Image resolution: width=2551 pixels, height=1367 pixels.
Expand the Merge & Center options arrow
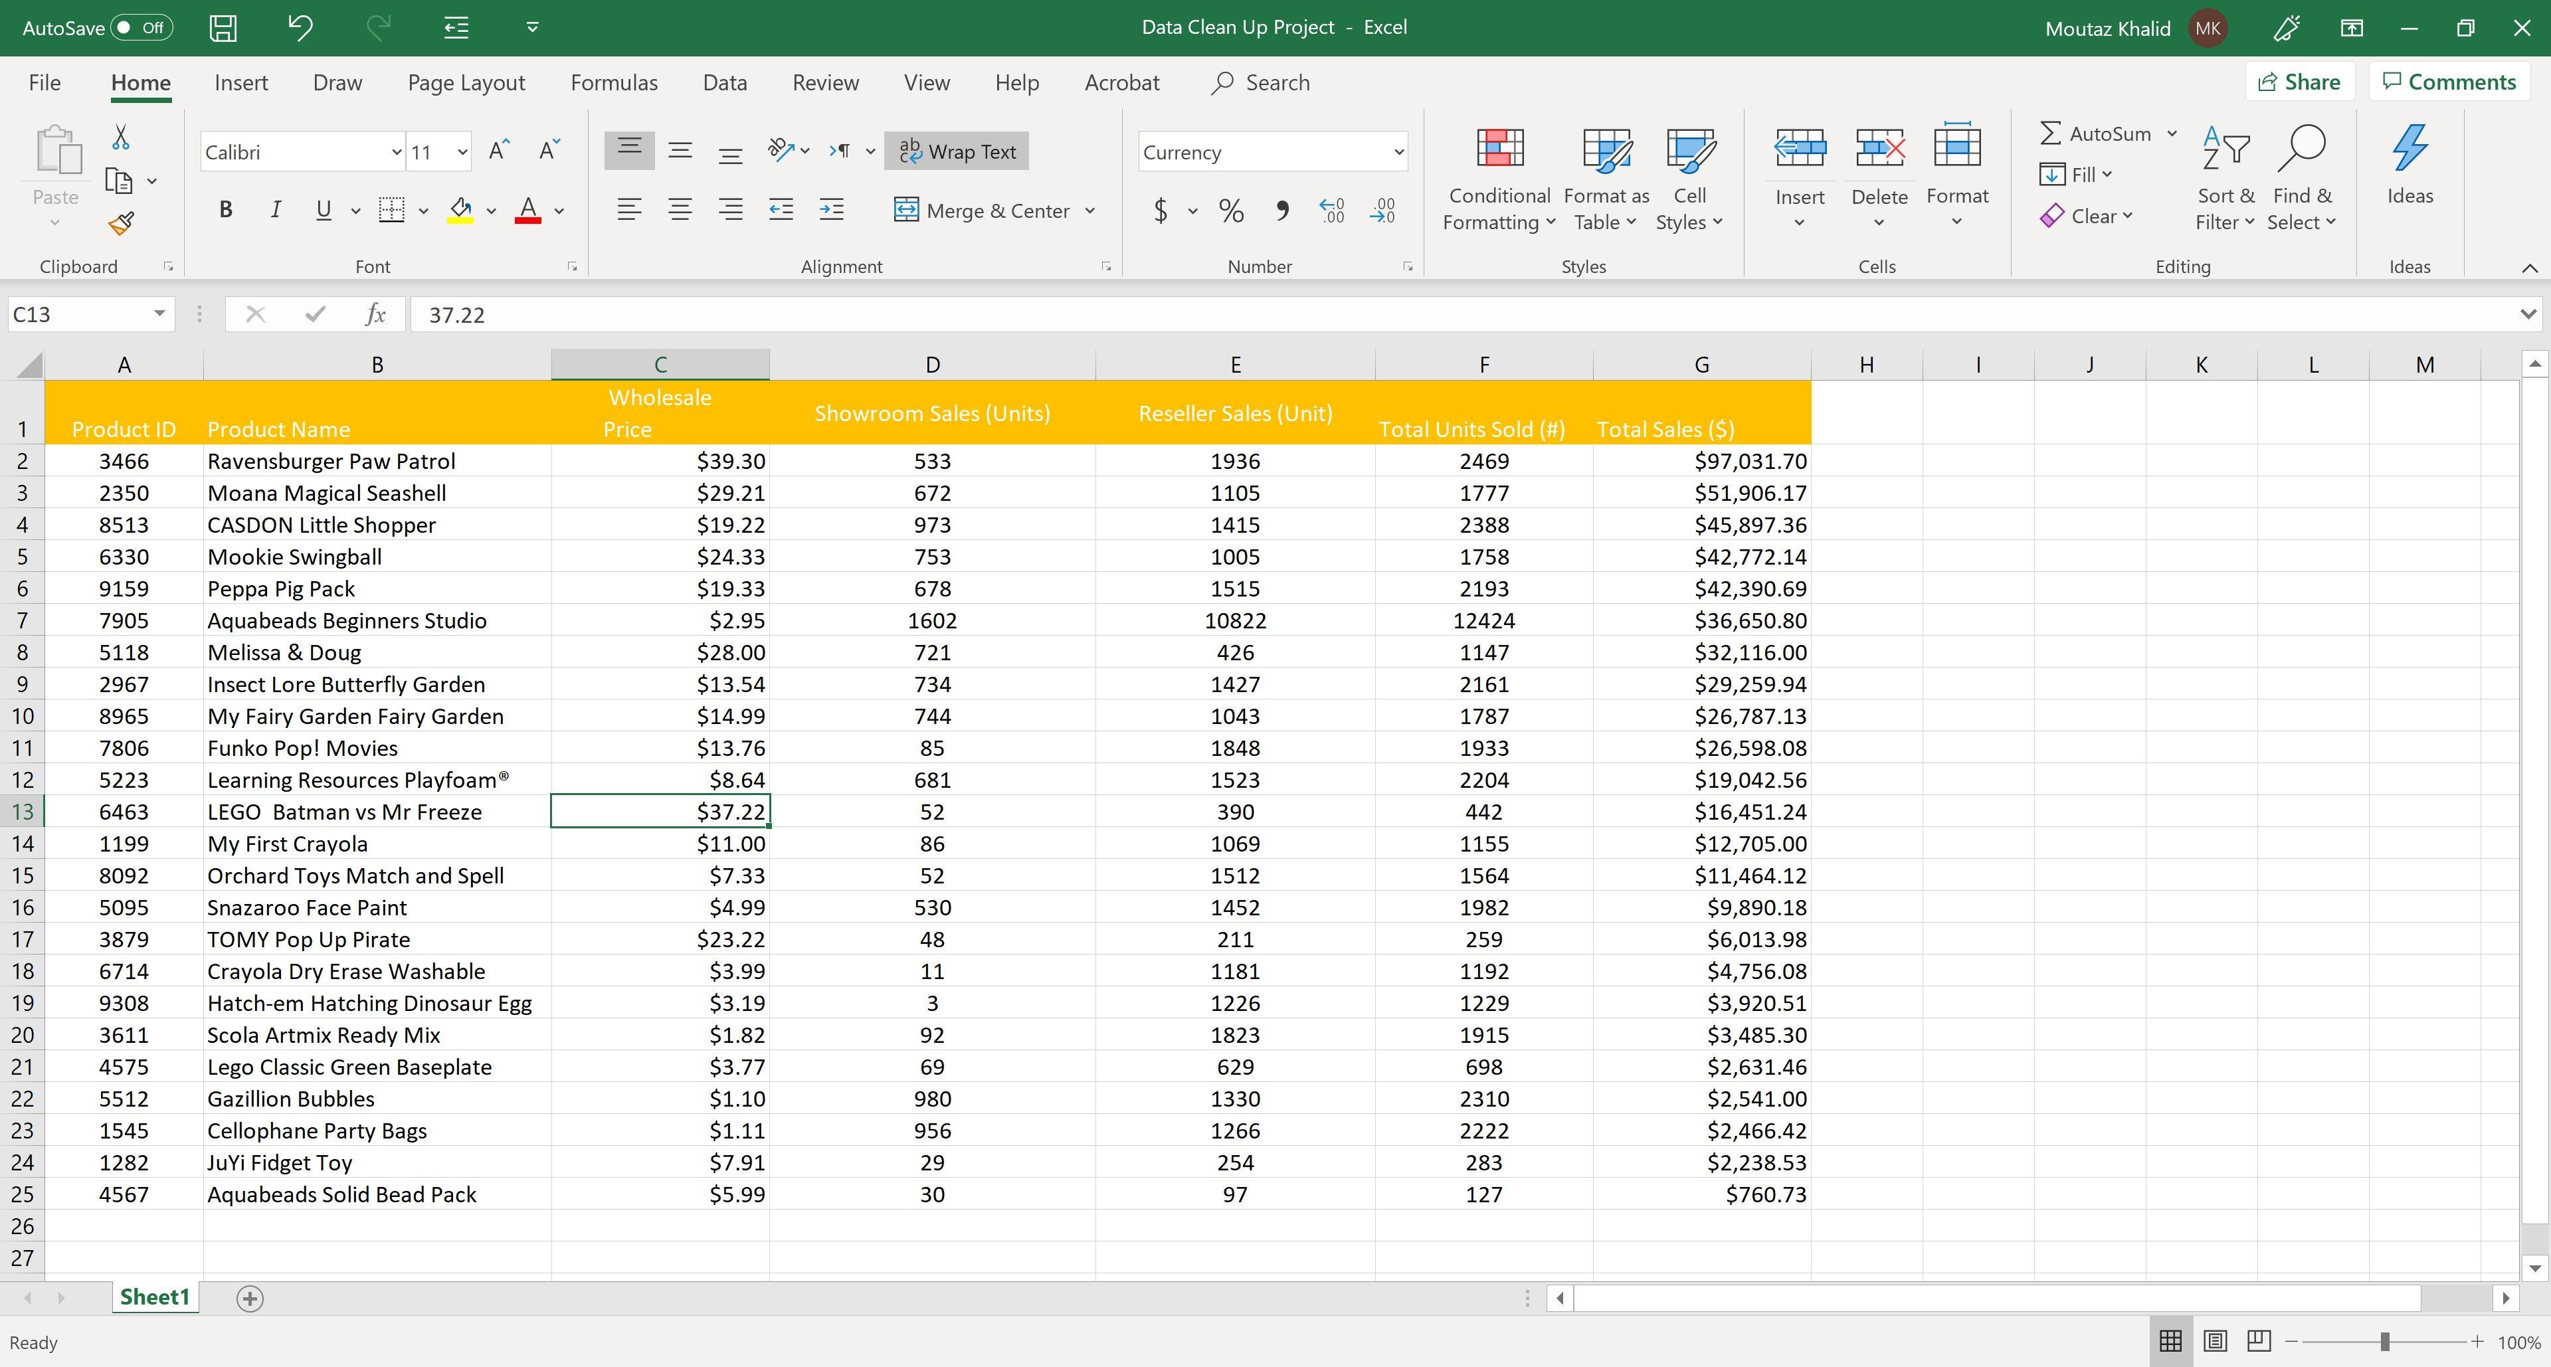coord(1090,210)
